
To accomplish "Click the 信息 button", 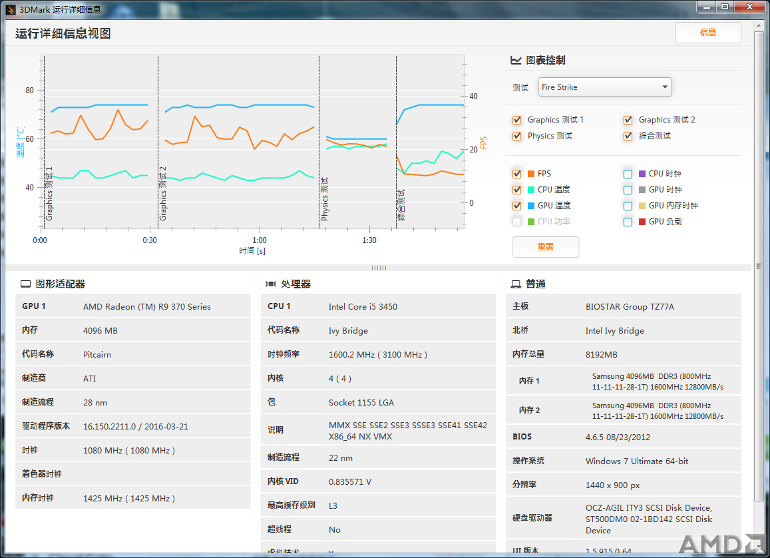I will [x=707, y=33].
